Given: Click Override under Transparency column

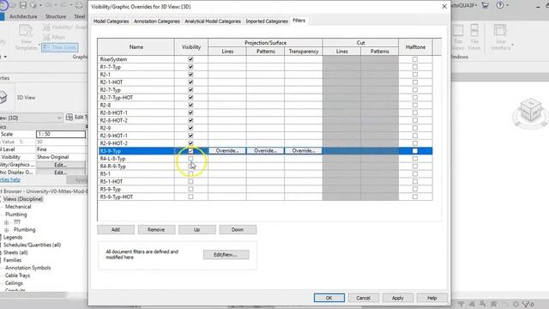Looking at the screenshot, I should point(304,151).
